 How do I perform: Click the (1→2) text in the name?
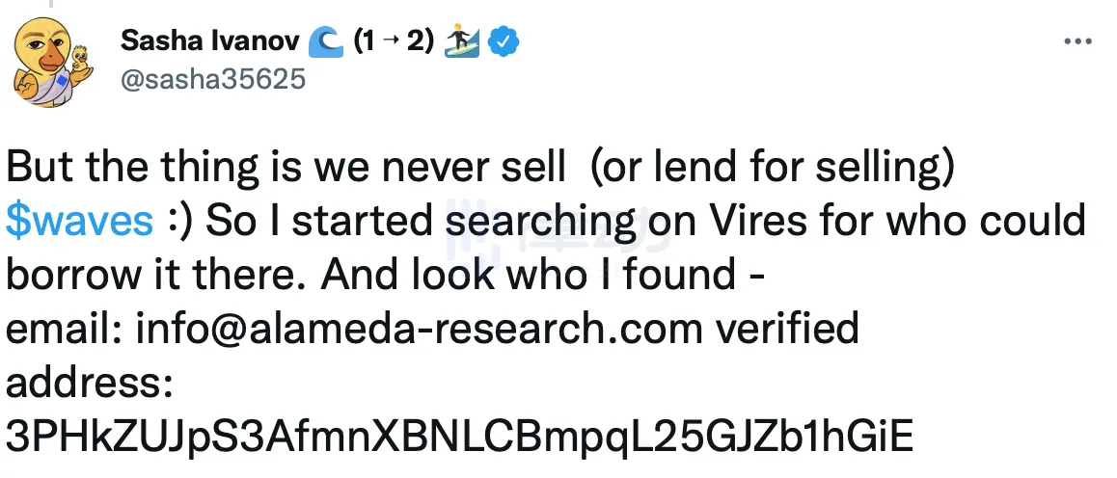pos(392,41)
